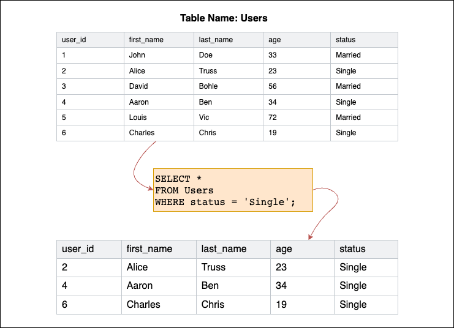The width and height of the screenshot is (454, 328).
Task: Select the 'Louis' first name cell
Action: (x=138, y=117)
